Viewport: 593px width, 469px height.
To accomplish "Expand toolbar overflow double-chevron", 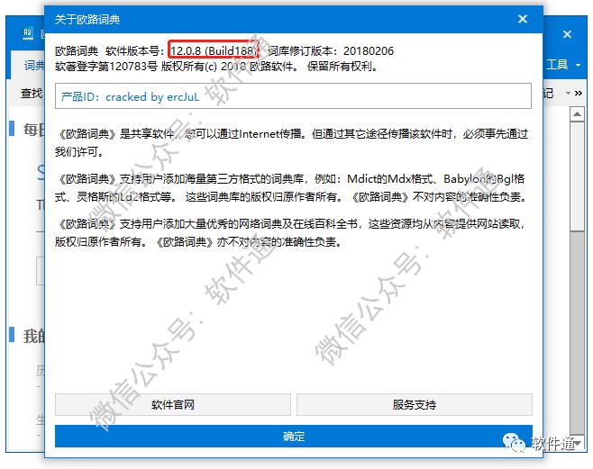I will click(x=579, y=93).
